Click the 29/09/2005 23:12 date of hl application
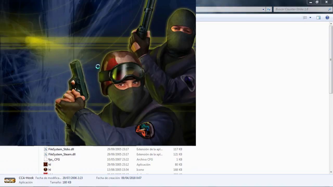Viewport: 333px width, 187px height. (118, 164)
